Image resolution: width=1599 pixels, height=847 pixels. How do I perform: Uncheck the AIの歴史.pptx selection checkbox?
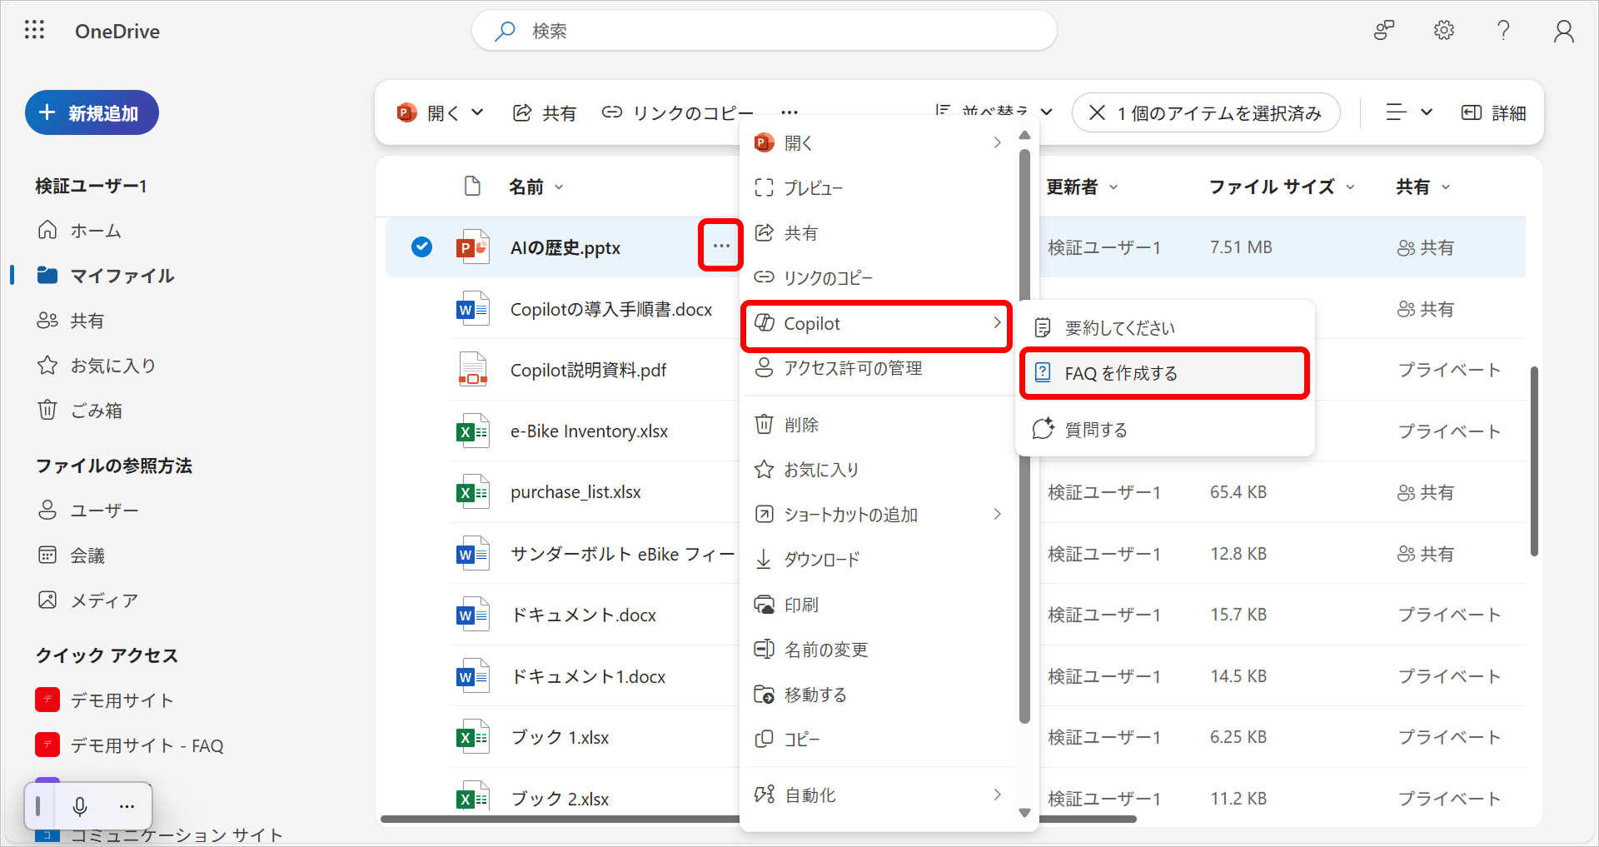(x=422, y=247)
